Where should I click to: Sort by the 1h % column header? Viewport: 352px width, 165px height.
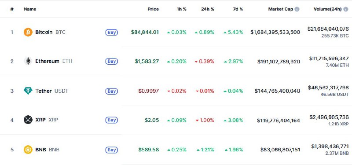coord(181,9)
